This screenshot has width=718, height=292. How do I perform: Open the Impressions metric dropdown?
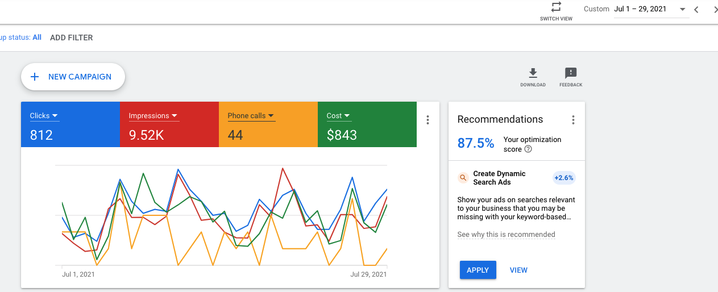[153, 116]
